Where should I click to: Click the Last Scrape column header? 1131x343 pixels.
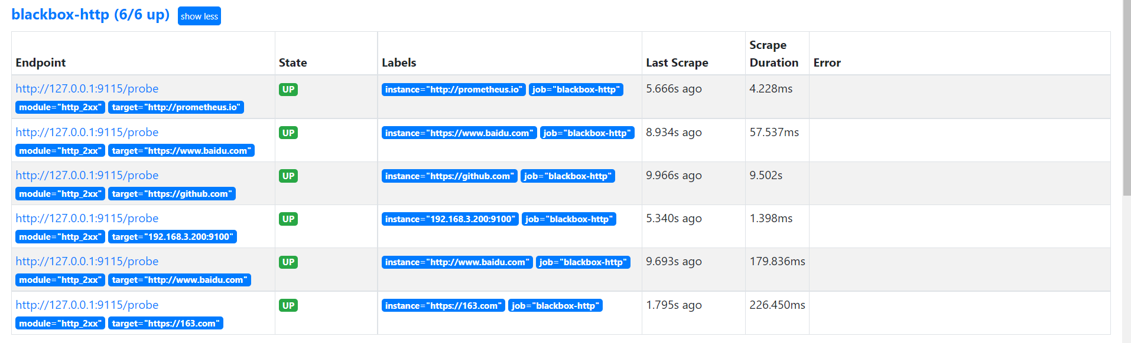coord(677,62)
